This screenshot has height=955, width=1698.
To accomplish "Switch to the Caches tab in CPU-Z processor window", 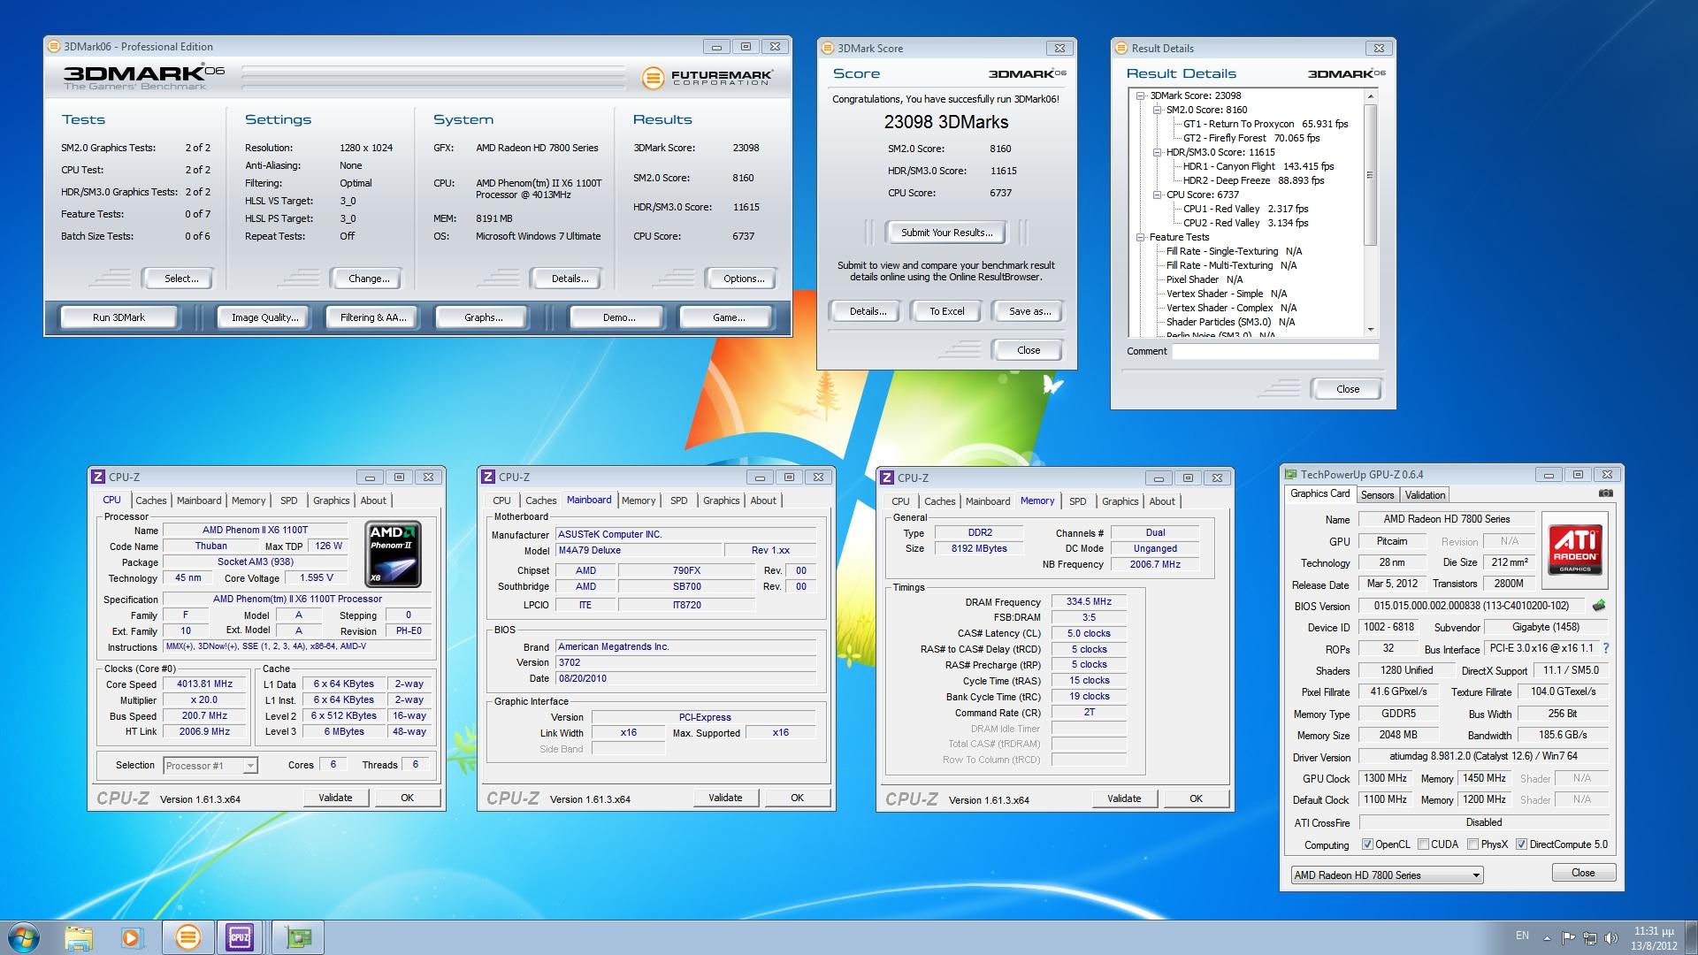I will click(150, 500).
